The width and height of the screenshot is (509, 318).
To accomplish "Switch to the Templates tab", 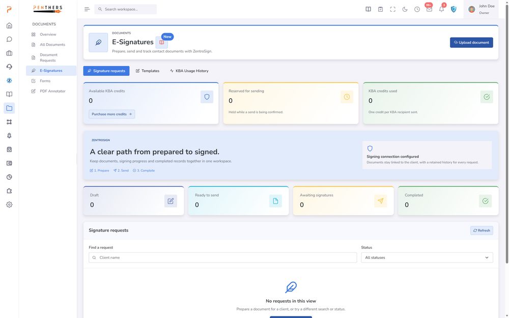I will point(148,71).
